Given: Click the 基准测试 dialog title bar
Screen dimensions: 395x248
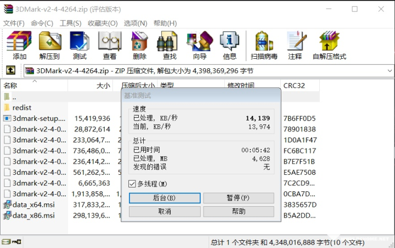Looking at the screenshot, I should point(201,96).
